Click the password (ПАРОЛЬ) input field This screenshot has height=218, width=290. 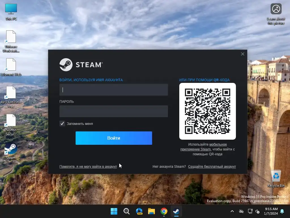pyautogui.click(x=114, y=111)
